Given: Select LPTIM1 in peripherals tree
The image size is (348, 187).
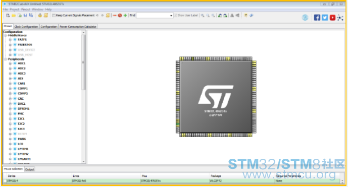Looking at the screenshot, I should [x=23, y=149].
